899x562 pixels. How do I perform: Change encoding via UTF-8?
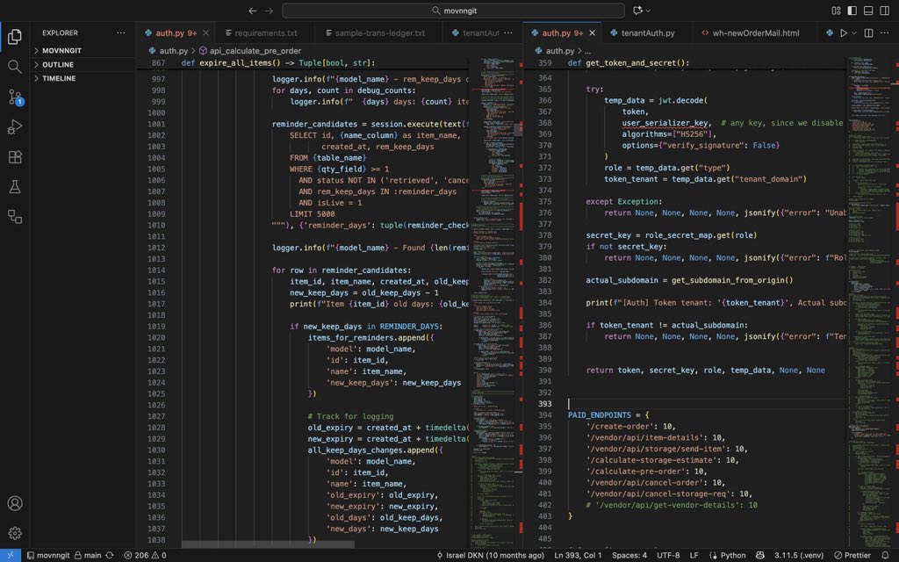(x=668, y=555)
